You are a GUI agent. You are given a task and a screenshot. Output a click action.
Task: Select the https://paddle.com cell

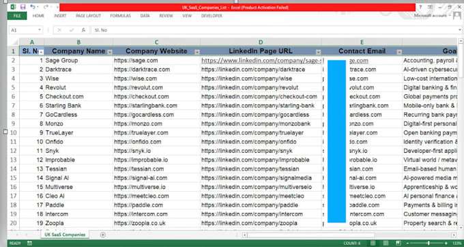tap(156, 205)
